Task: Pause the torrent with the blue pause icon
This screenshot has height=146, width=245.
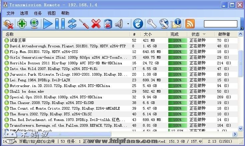Action: pyautogui.click(x=60, y=24)
